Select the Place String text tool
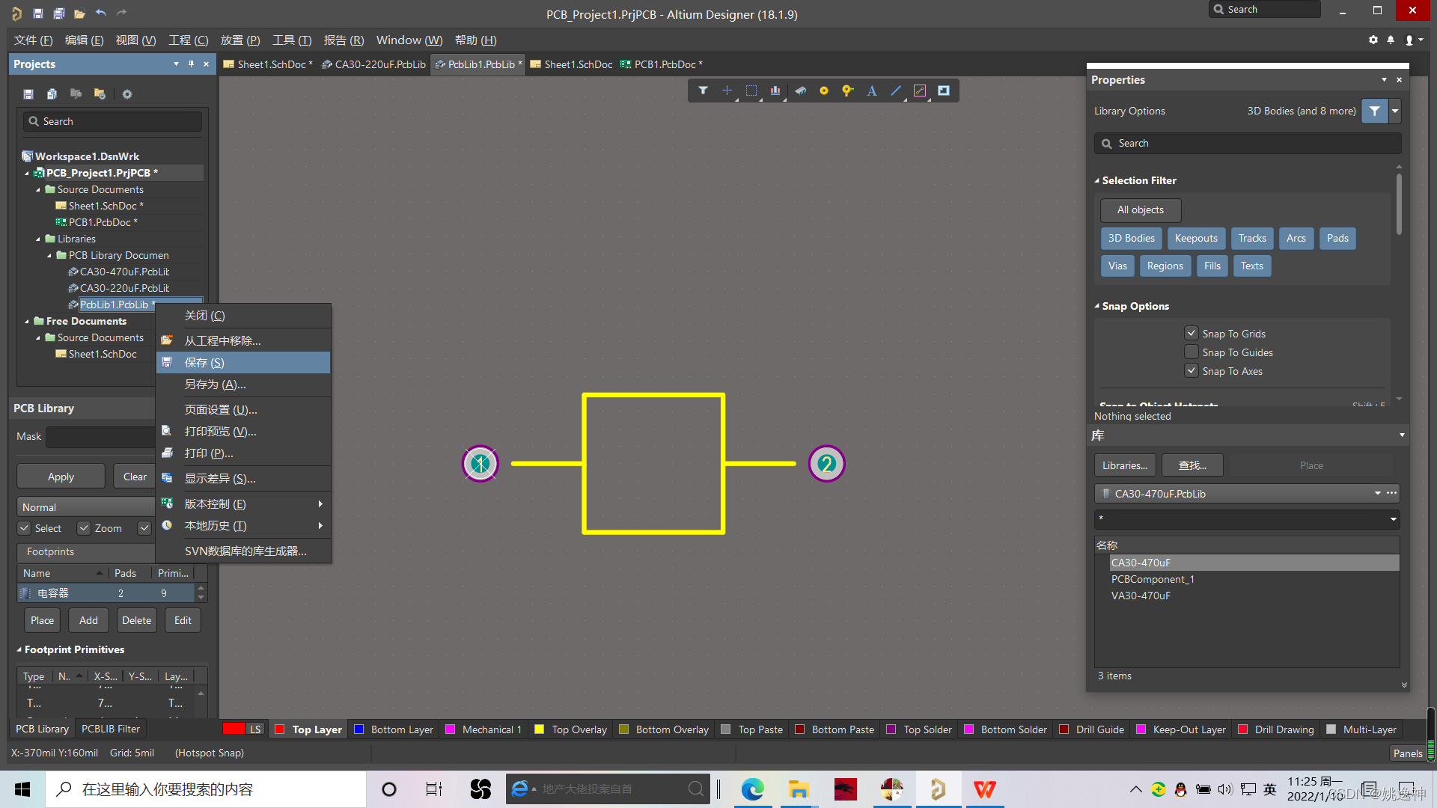The image size is (1437, 808). tap(871, 91)
